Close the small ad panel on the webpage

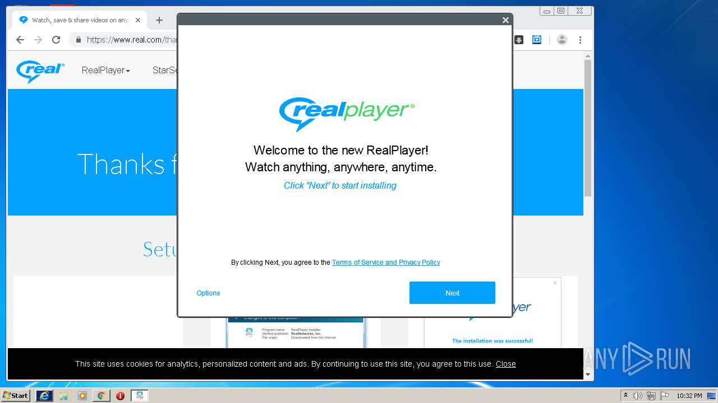(x=555, y=283)
